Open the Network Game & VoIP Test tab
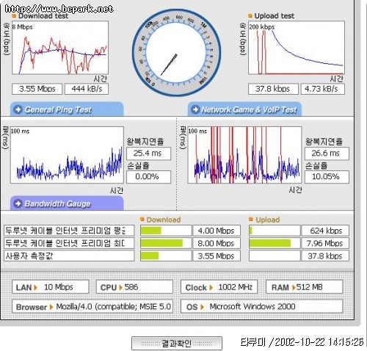Screen dimensions: 367x351 tap(244, 109)
